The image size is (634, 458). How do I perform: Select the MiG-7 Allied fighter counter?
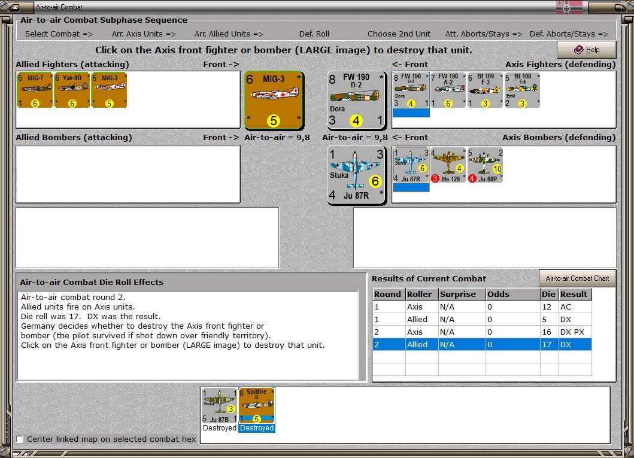pos(35,90)
